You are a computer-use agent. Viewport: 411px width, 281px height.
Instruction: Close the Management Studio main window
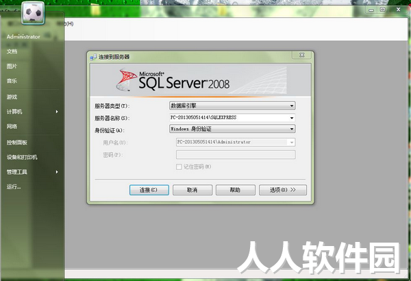pos(399,10)
